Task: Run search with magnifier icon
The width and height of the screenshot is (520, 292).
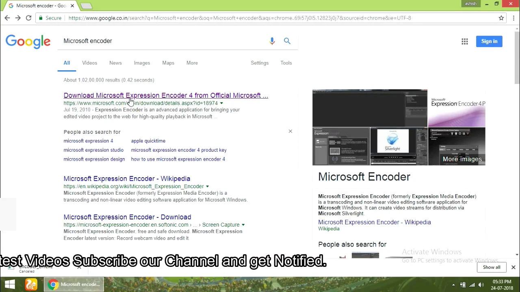Action: (287, 41)
